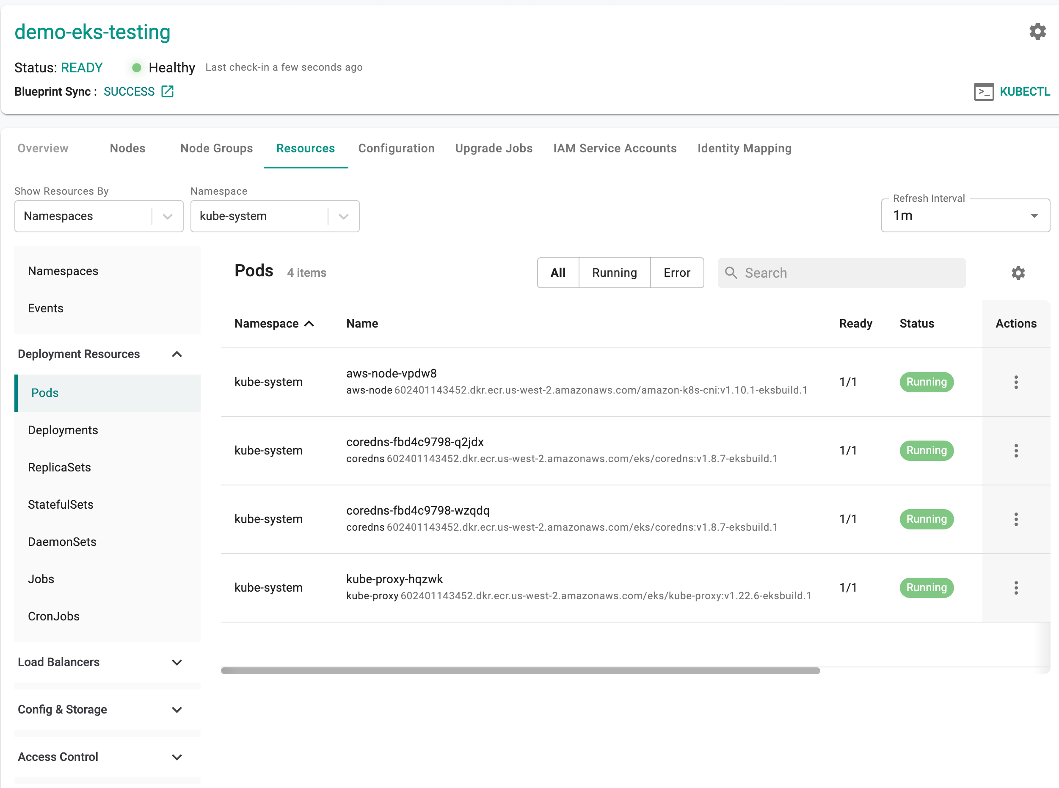The height and width of the screenshot is (788, 1059).
Task: Open the KUBECTL terminal icon
Action: [x=984, y=91]
